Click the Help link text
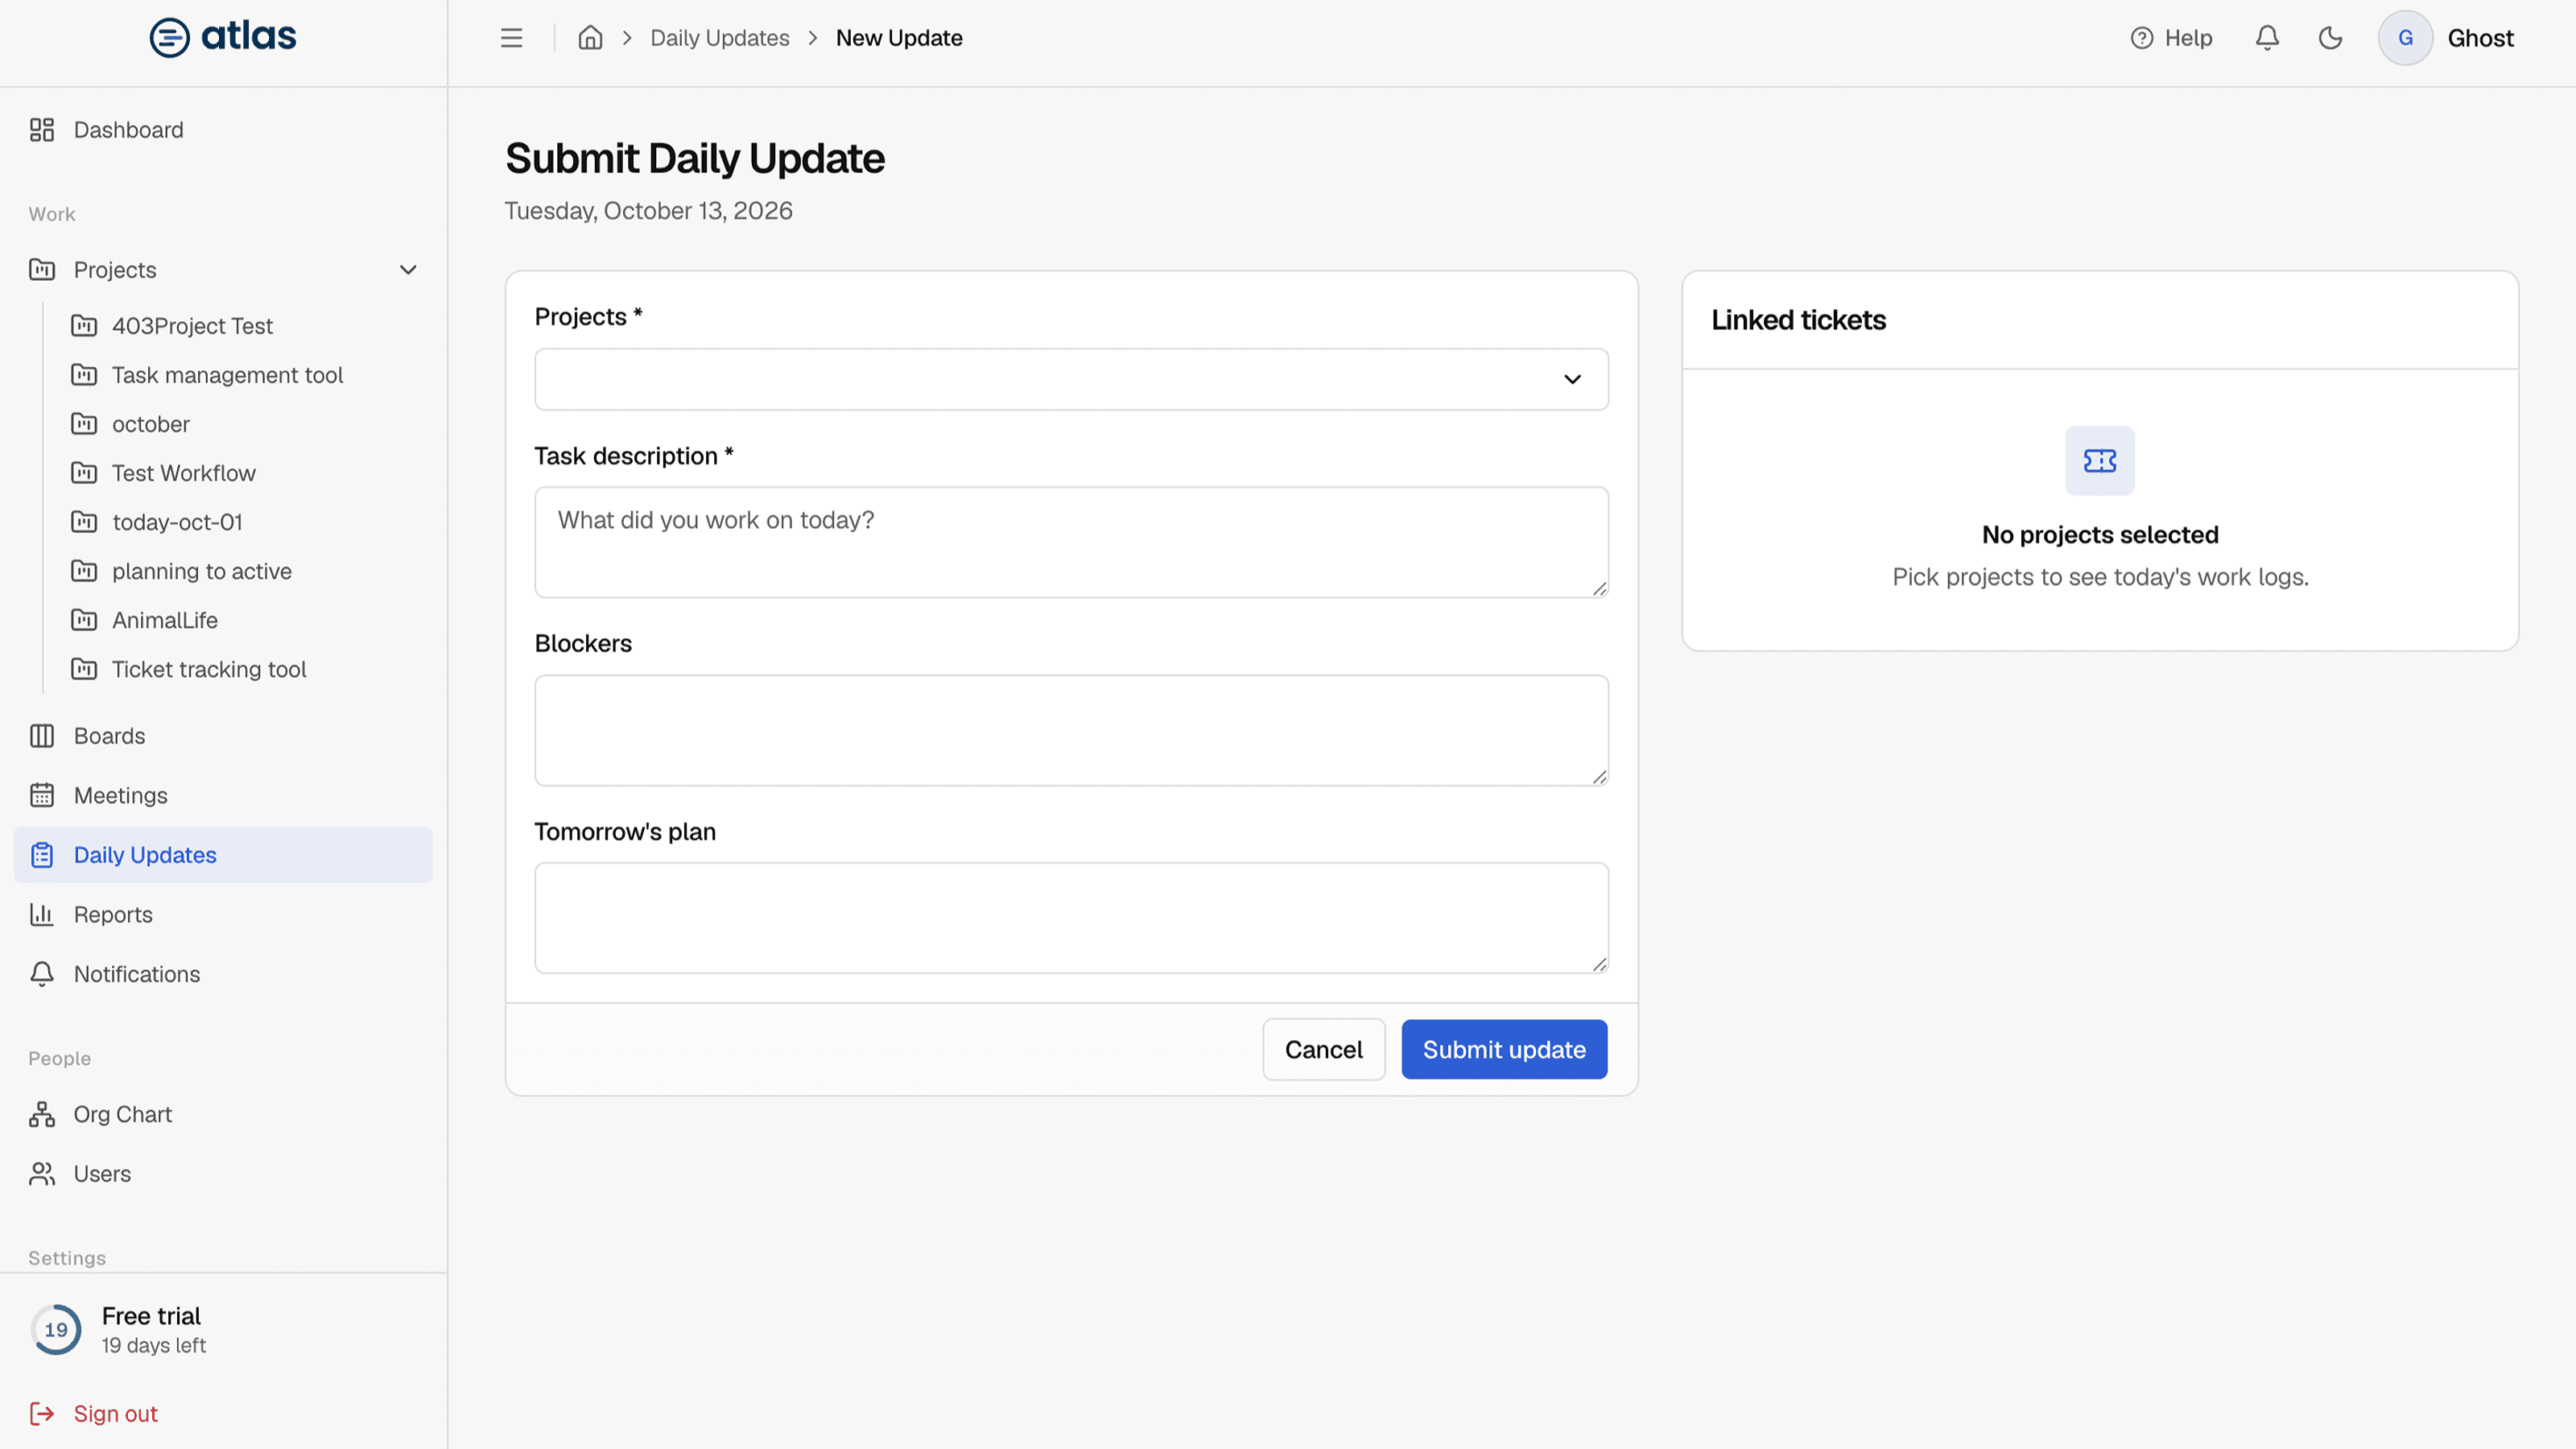This screenshot has height=1449, width=2576. (2188, 38)
